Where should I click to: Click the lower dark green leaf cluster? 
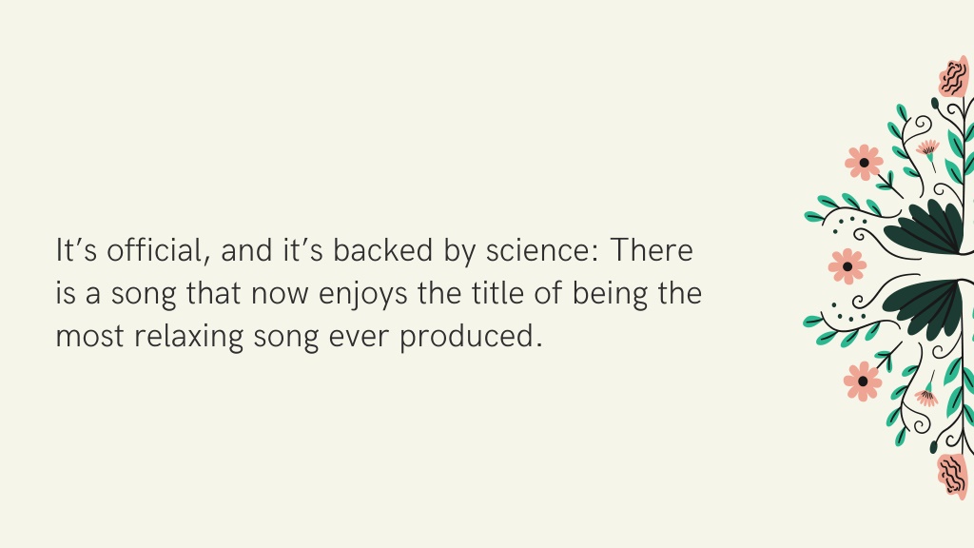(x=923, y=308)
